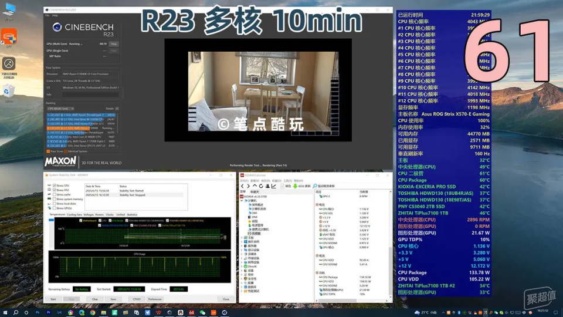Open Photoshop from the taskbar
The image size is (563, 317).
coord(38,313)
